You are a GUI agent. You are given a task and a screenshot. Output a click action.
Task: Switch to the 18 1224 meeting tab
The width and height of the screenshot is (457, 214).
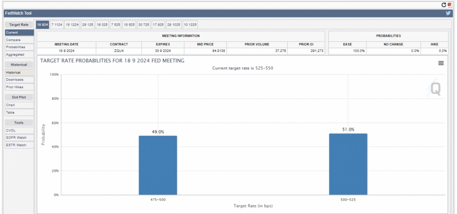(x=72, y=24)
